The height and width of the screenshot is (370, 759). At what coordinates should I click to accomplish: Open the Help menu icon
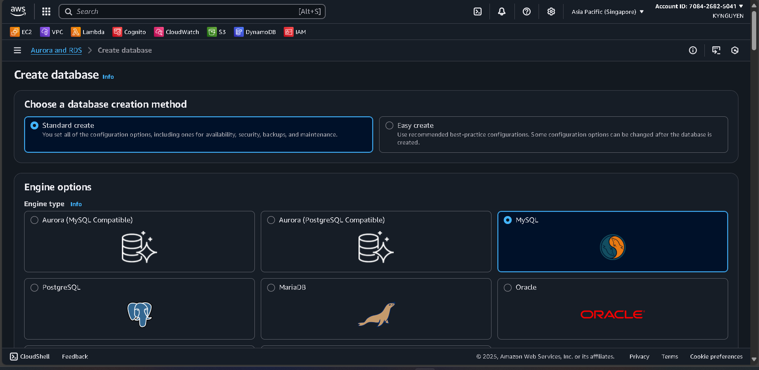point(526,11)
